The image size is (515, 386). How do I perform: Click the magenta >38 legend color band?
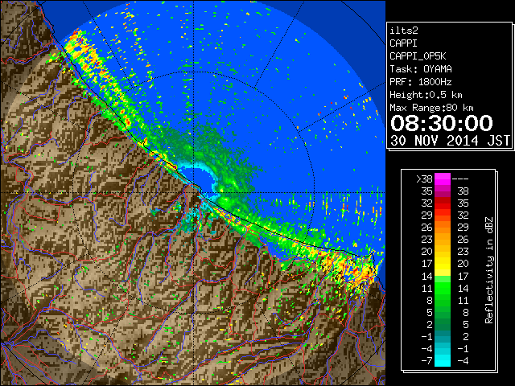coord(443,179)
